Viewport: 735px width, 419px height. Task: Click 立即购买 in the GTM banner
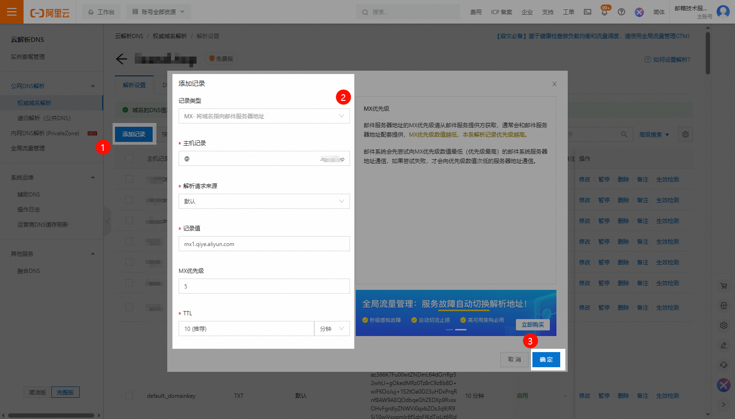point(532,324)
